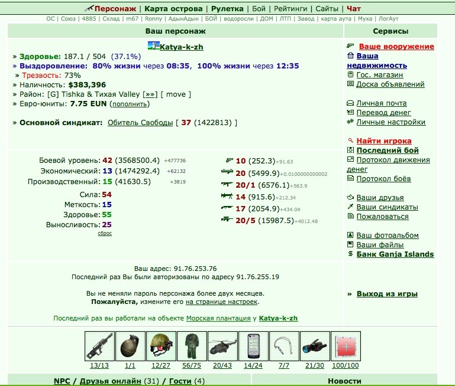The image size is (455, 386).
Task: Click the icon beside Последний бой
Action: click(x=350, y=150)
